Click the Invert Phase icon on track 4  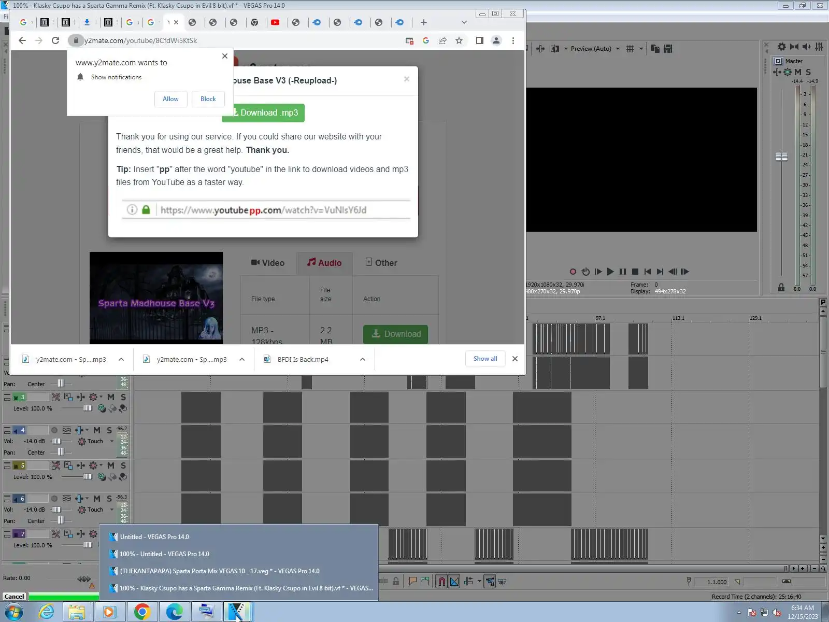click(67, 430)
